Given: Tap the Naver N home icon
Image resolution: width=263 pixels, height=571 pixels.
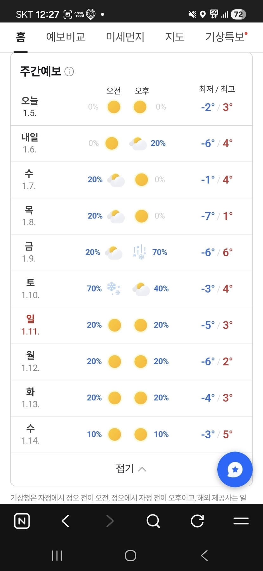Looking at the screenshot, I should click(x=22, y=521).
